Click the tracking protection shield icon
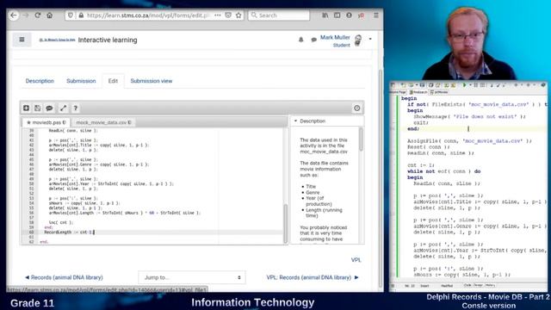Image resolution: width=551 pixels, height=310 pixels. [71, 15]
